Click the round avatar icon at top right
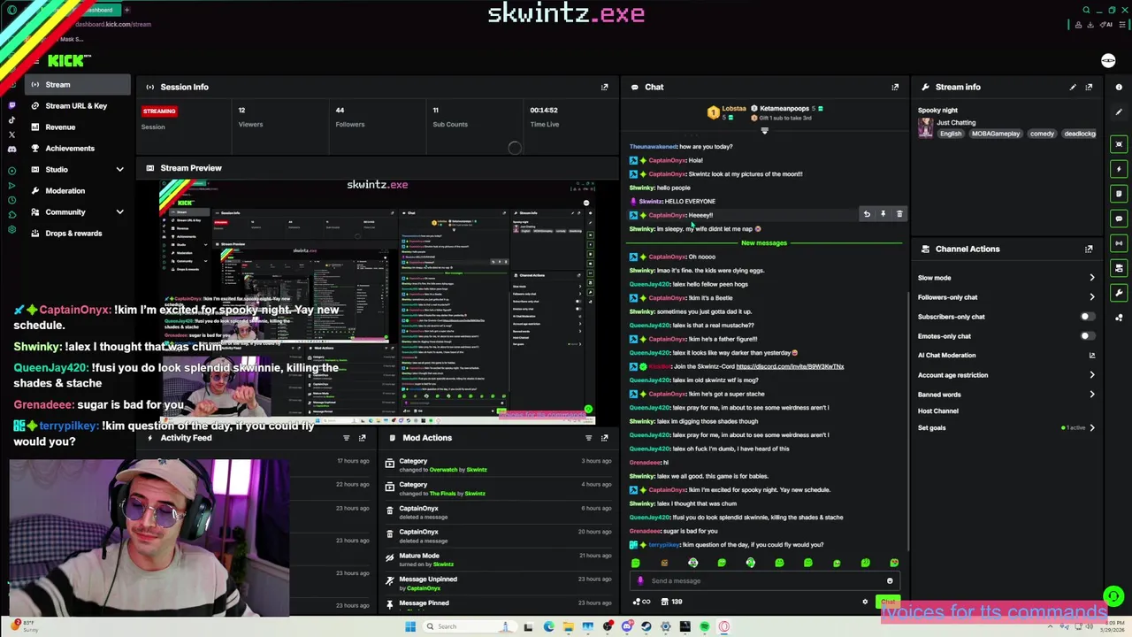 [x=1108, y=60]
